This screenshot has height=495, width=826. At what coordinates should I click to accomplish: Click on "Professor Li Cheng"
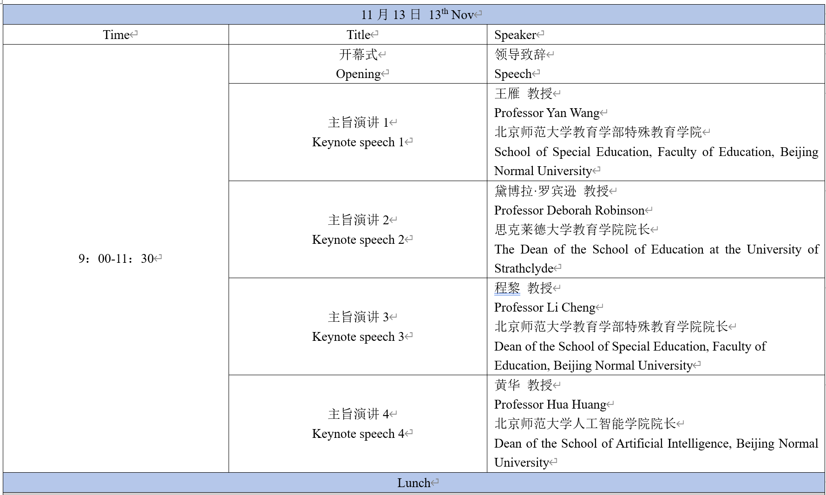(544, 307)
